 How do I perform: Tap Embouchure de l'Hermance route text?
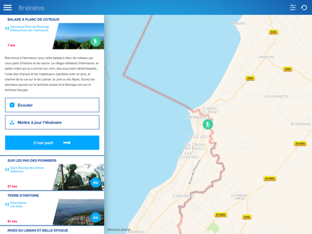[x=29, y=31]
